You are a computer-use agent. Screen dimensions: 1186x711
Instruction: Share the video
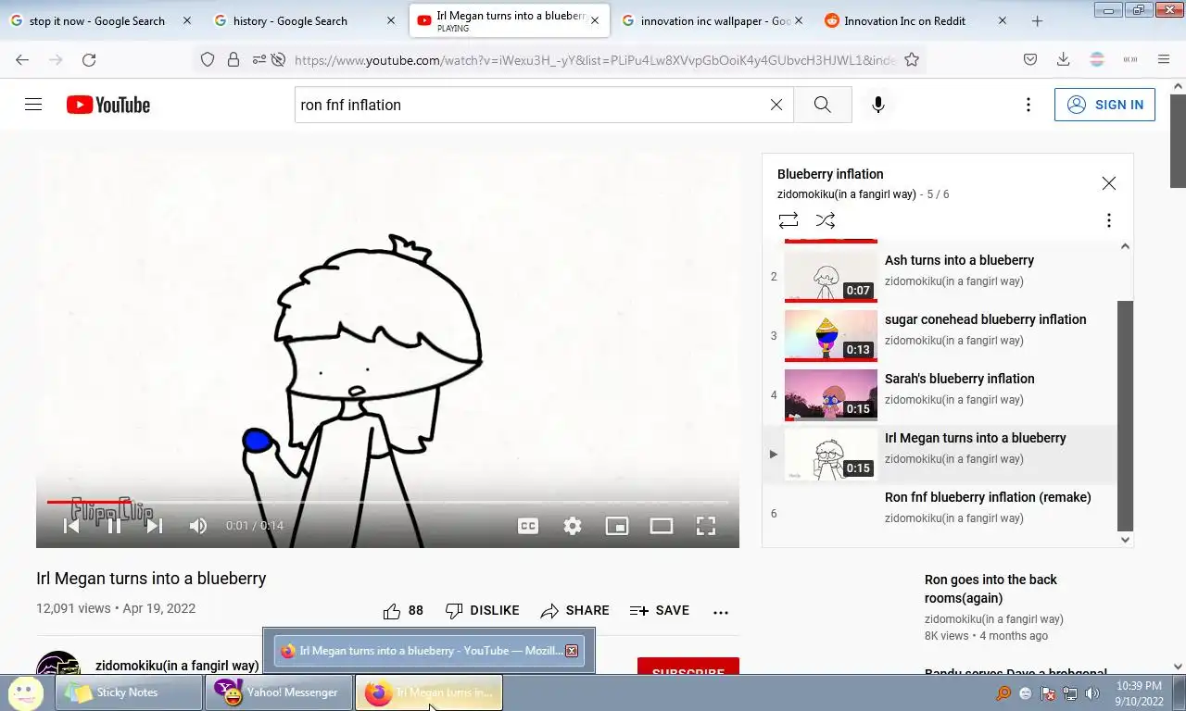(x=575, y=611)
